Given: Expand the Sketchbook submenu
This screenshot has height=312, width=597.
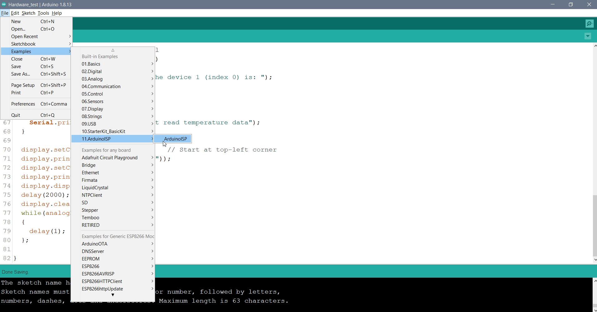Looking at the screenshot, I should pyautogui.click(x=37, y=44).
